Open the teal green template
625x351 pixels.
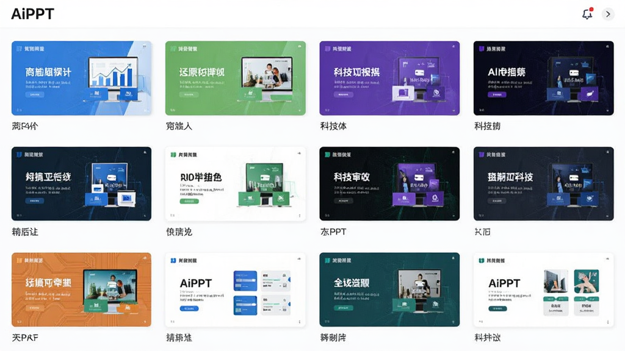point(389,289)
